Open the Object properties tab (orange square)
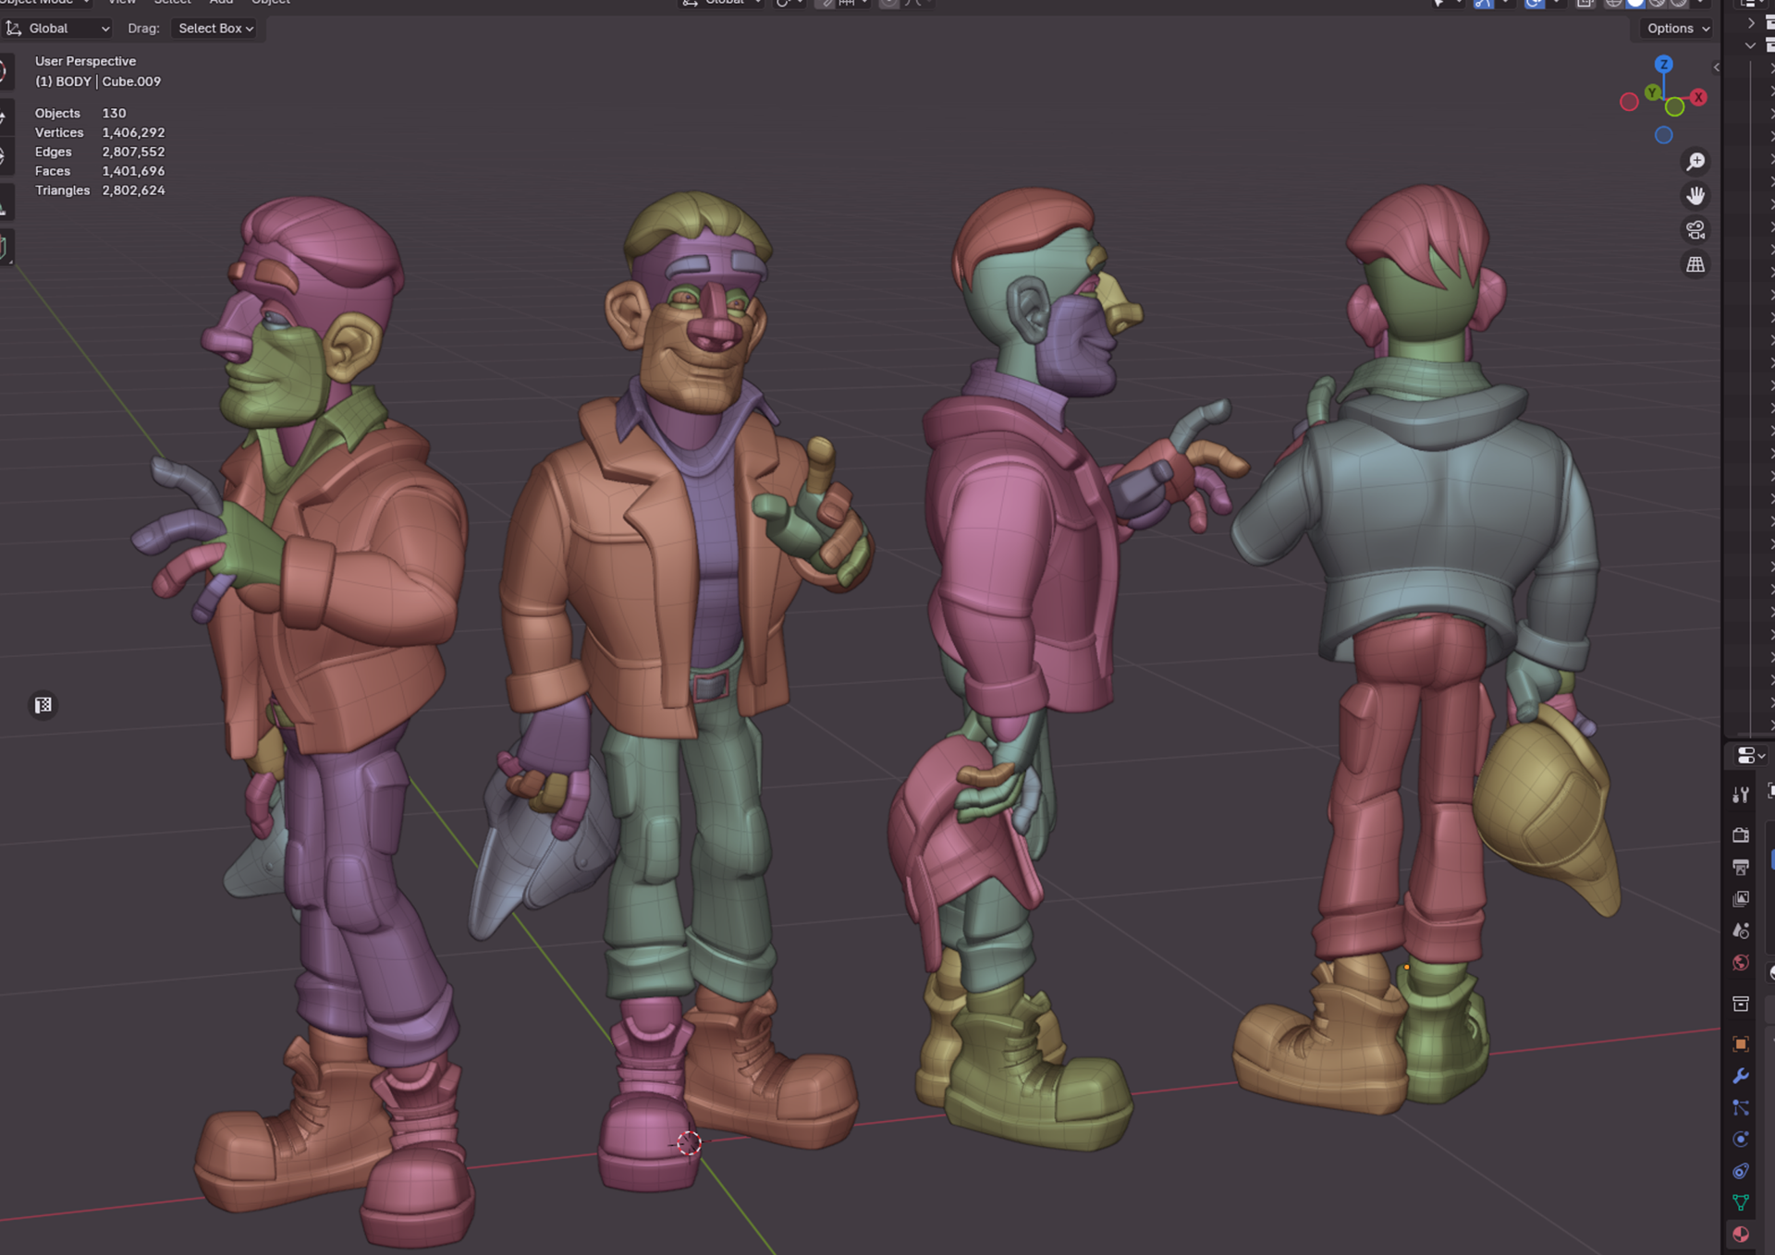Image resolution: width=1775 pixels, height=1255 pixels. tap(1741, 1044)
